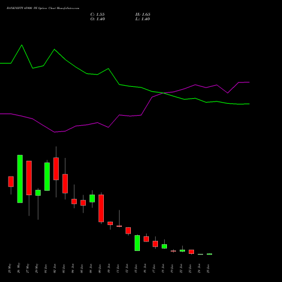Select the green candle above 01 Jun
This screenshot has width=282, height=282.
[47, 177]
